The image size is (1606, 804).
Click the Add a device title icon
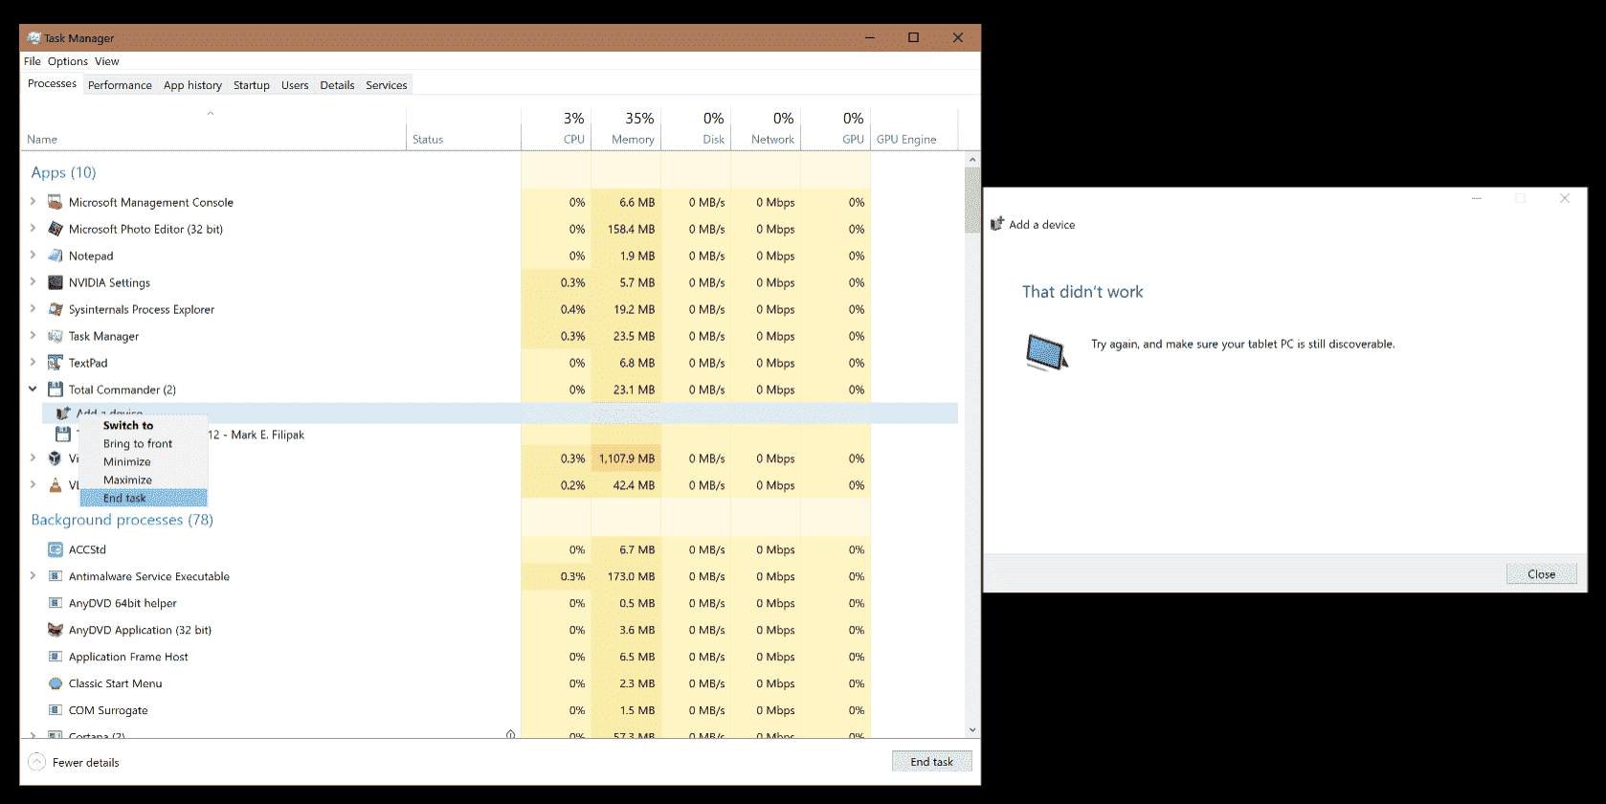tap(997, 224)
